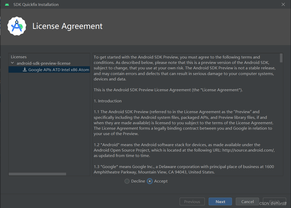The image size is (291, 208).
Task: Select the Decline radio button
Action: 127,181
